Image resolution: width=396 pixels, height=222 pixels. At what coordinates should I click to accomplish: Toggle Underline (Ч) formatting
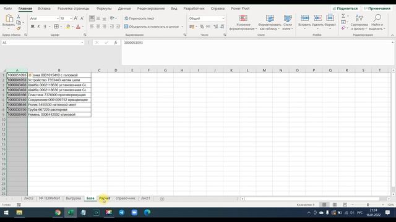[x=45, y=27]
